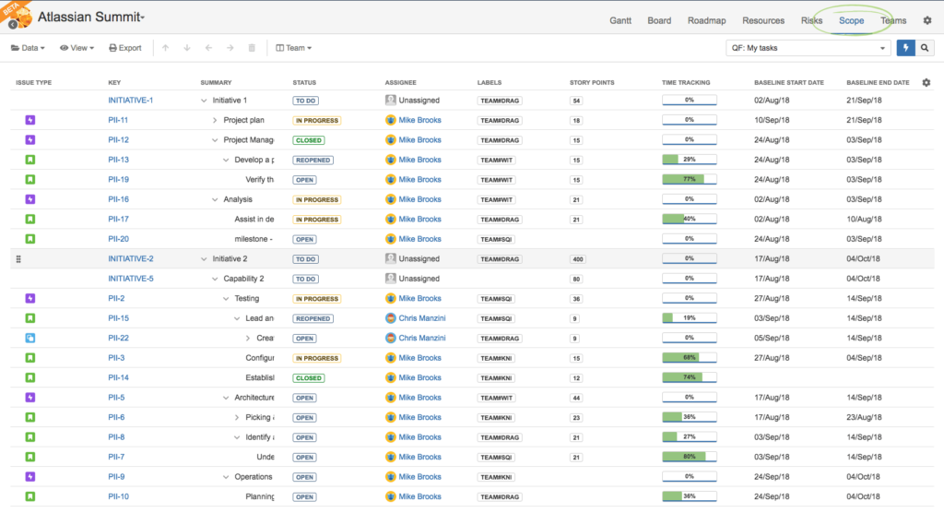
Task: Open the View dropdown menu
Action: tap(77, 48)
